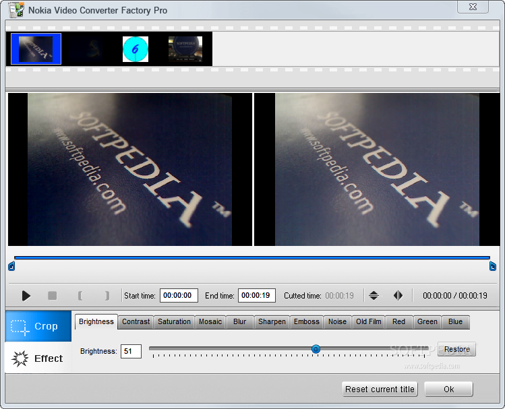Click the brightened output preview pane

click(x=377, y=170)
